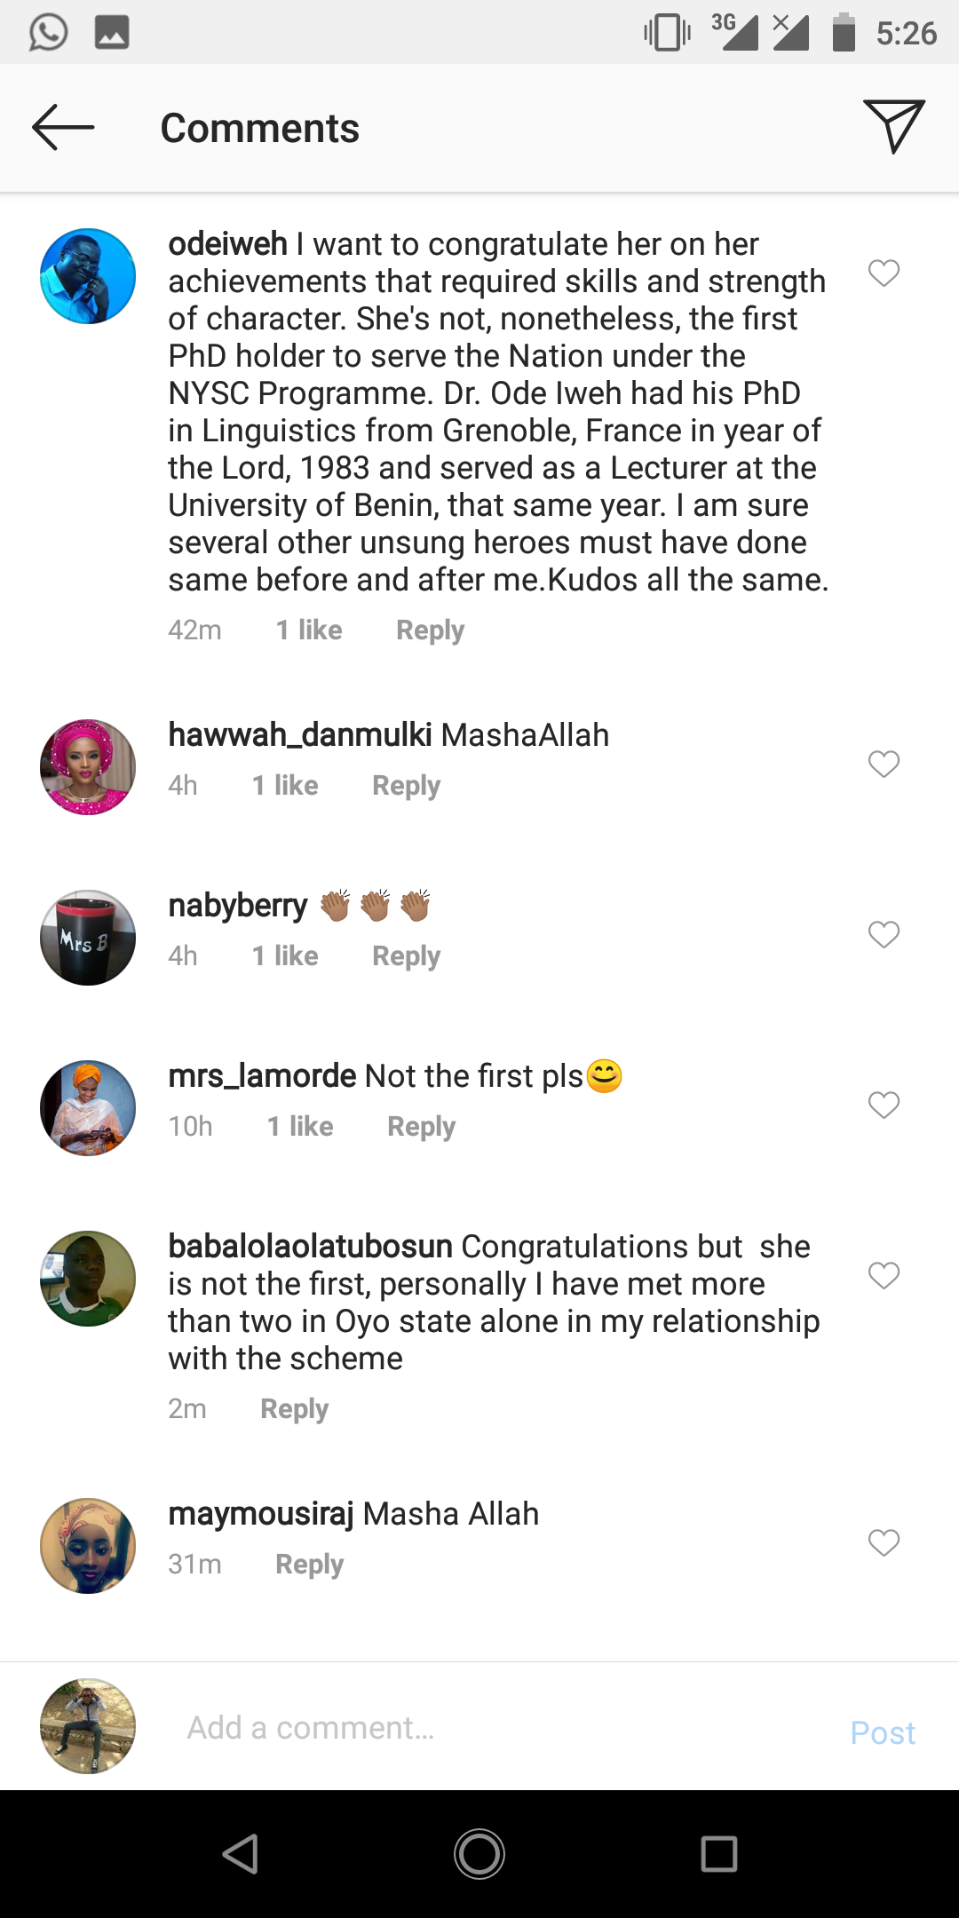This screenshot has width=959, height=1918.
Task: Heart mrs_lamorde's 'Not the first pls' comment
Action: (884, 1105)
